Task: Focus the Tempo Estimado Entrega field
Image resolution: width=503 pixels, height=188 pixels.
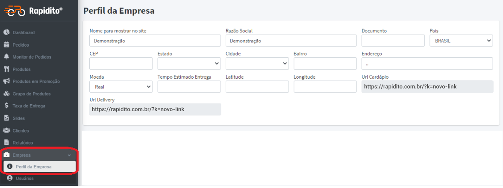Action: point(189,87)
